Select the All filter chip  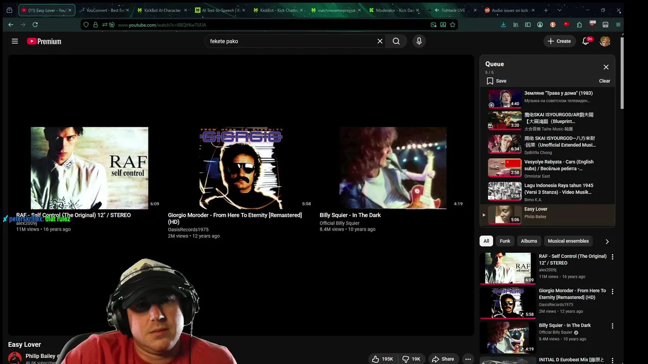(486, 241)
